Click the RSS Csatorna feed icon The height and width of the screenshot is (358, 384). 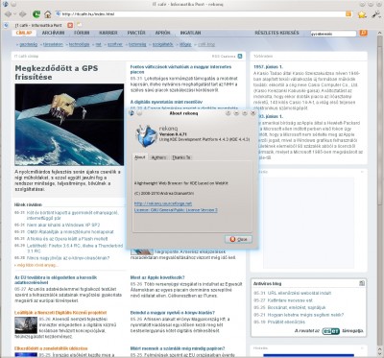pos(240,57)
